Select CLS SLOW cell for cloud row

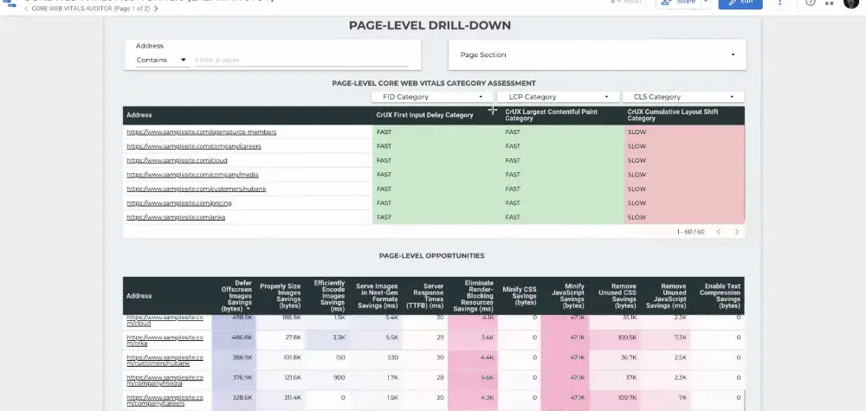click(684, 161)
